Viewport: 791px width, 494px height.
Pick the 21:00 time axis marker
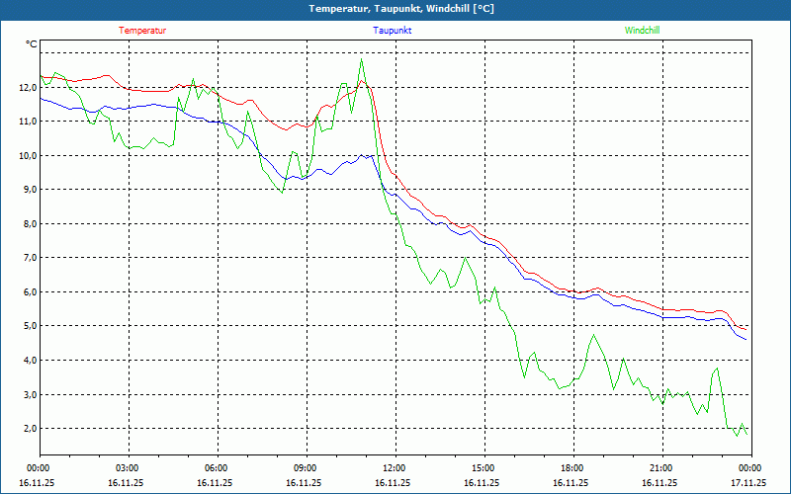point(660,468)
